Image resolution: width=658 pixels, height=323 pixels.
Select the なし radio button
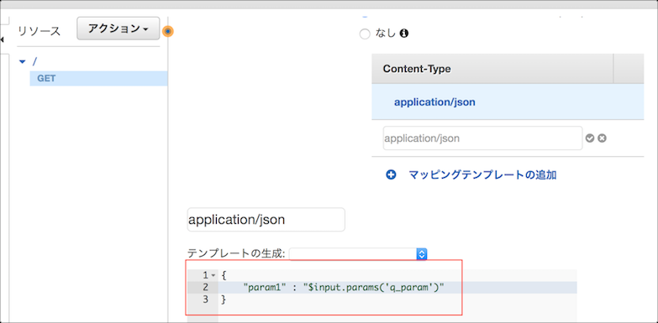[x=365, y=34]
